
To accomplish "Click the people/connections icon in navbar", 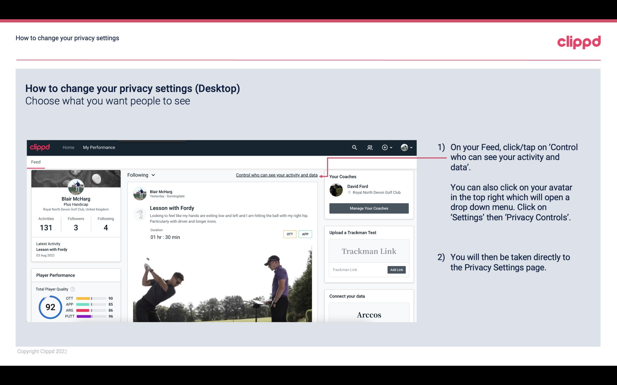I will [369, 147].
